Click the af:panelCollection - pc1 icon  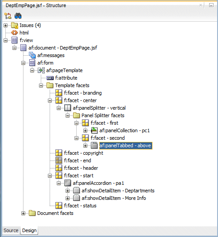click(94, 130)
